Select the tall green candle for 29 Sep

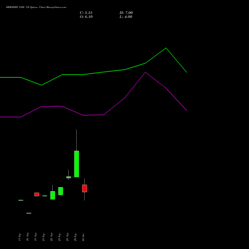77,164
